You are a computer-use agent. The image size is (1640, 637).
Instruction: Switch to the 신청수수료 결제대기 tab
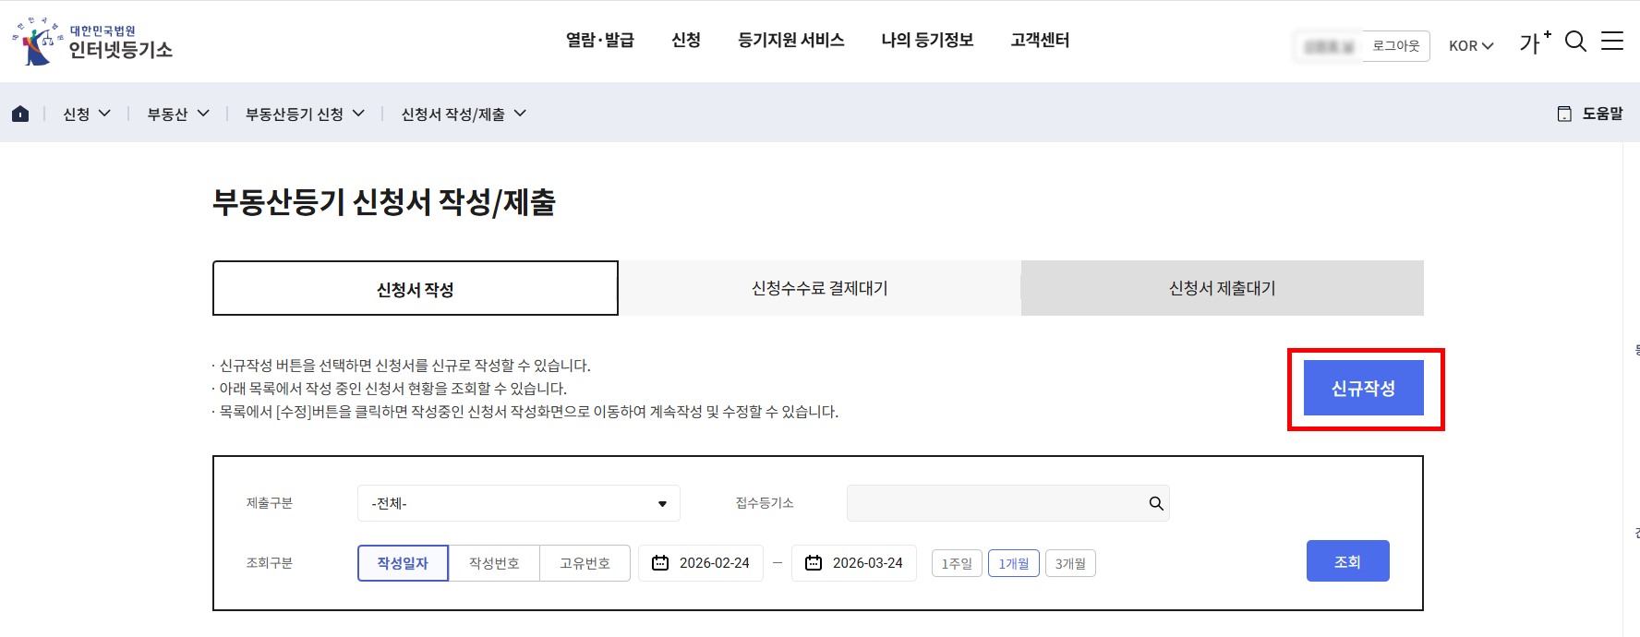click(x=819, y=288)
